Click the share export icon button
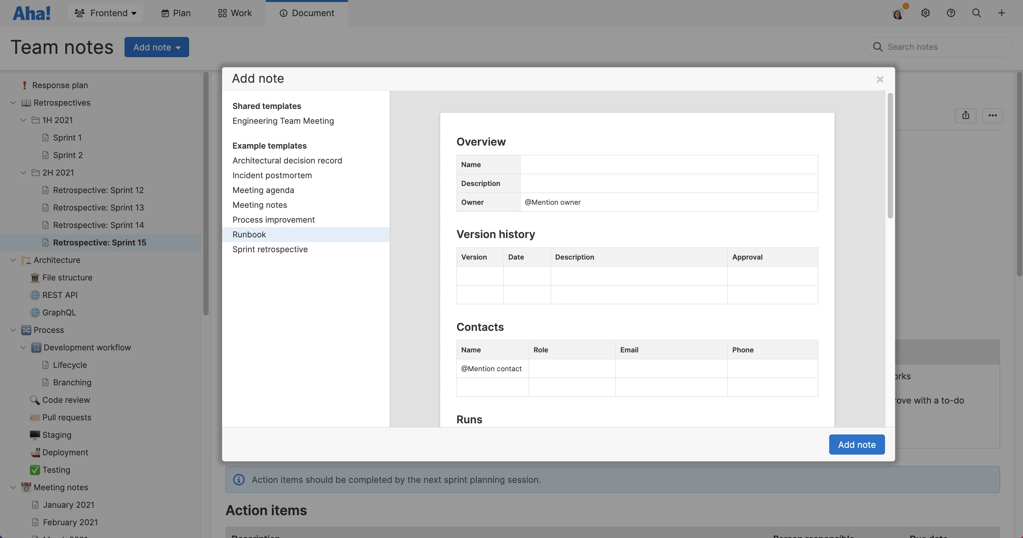Screen dimensions: 1023x538 coord(965,115)
